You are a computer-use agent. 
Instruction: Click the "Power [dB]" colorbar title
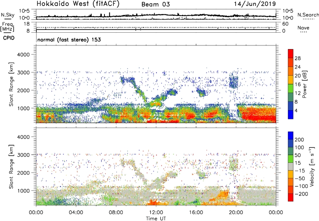[x=305, y=84]
